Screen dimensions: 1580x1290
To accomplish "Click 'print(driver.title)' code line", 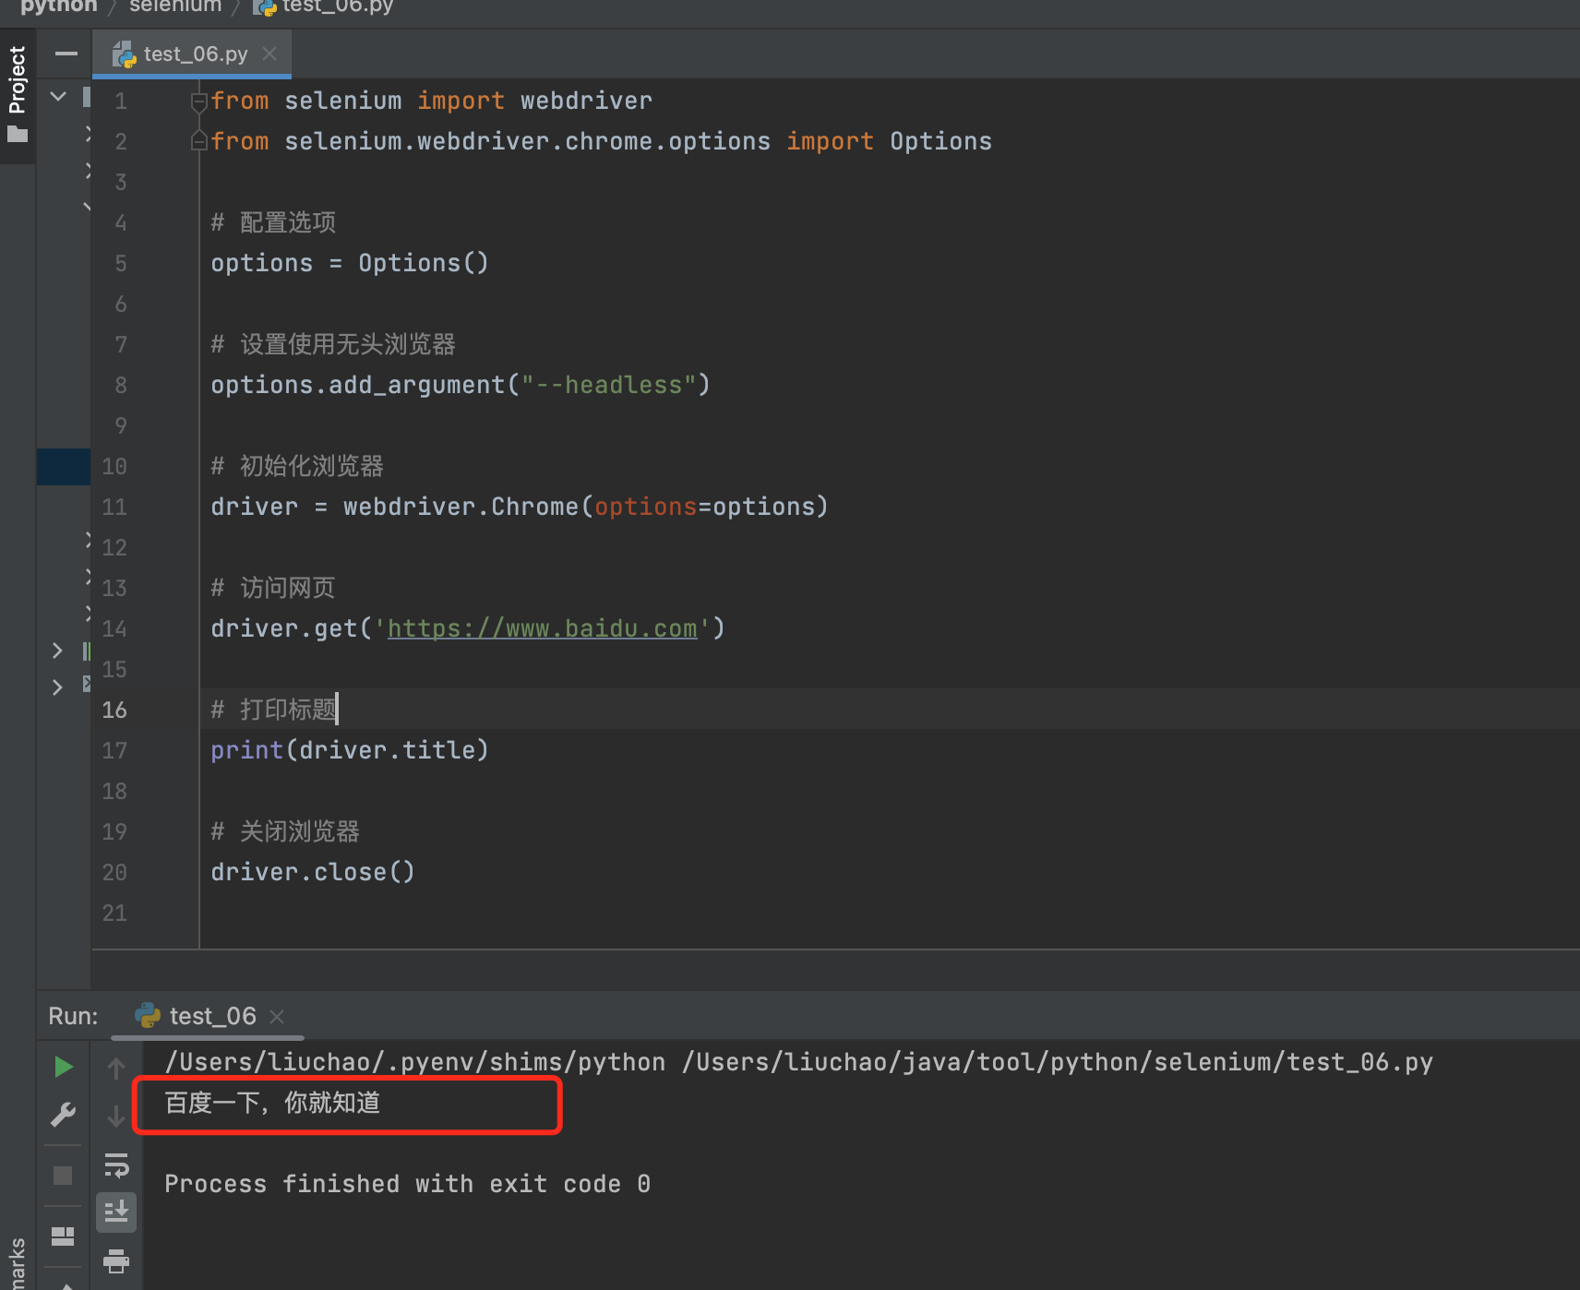I will click(x=350, y=750).
